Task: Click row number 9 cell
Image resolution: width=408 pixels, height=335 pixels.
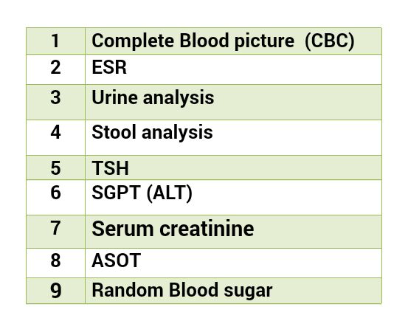Action: point(55,291)
